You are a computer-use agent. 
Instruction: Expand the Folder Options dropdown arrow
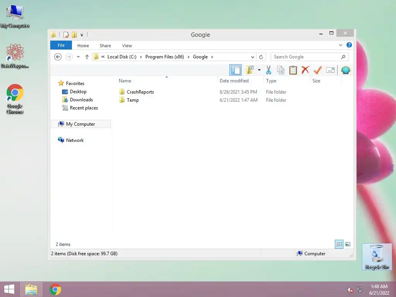coord(259,70)
